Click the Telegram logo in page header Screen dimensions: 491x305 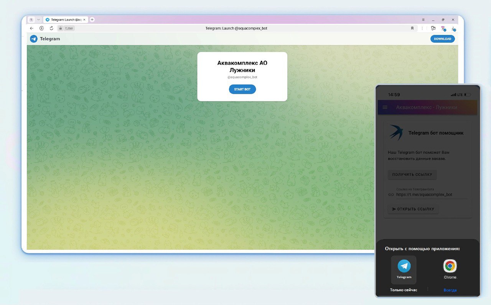(x=34, y=39)
